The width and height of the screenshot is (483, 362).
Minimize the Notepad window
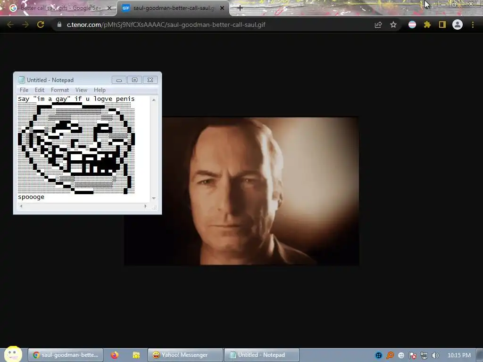pyautogui.click(x=119, y=80)
